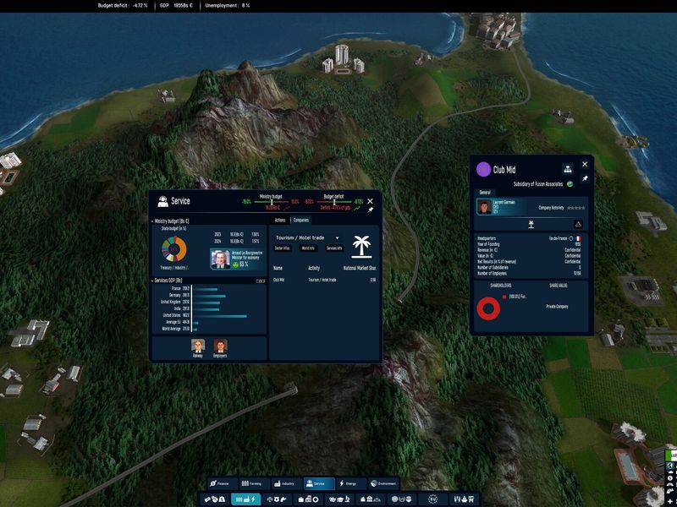Click the GDP indicator in top bar
The image size is (677, 507).
pyautogui.click(x=176, y=6)
